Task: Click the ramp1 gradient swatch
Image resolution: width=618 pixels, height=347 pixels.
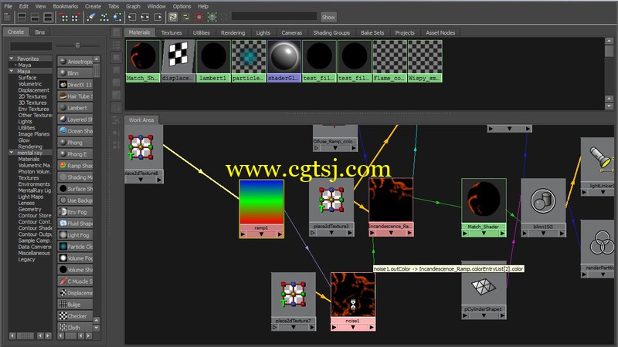Action: coord(261,202)
